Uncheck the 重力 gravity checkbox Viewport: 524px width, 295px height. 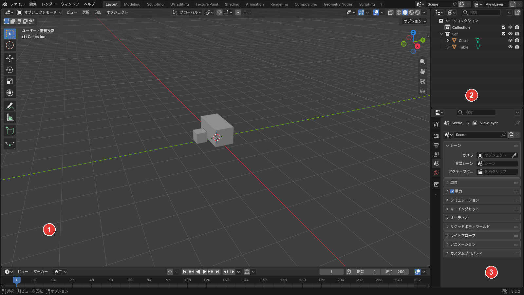point(452,191)
